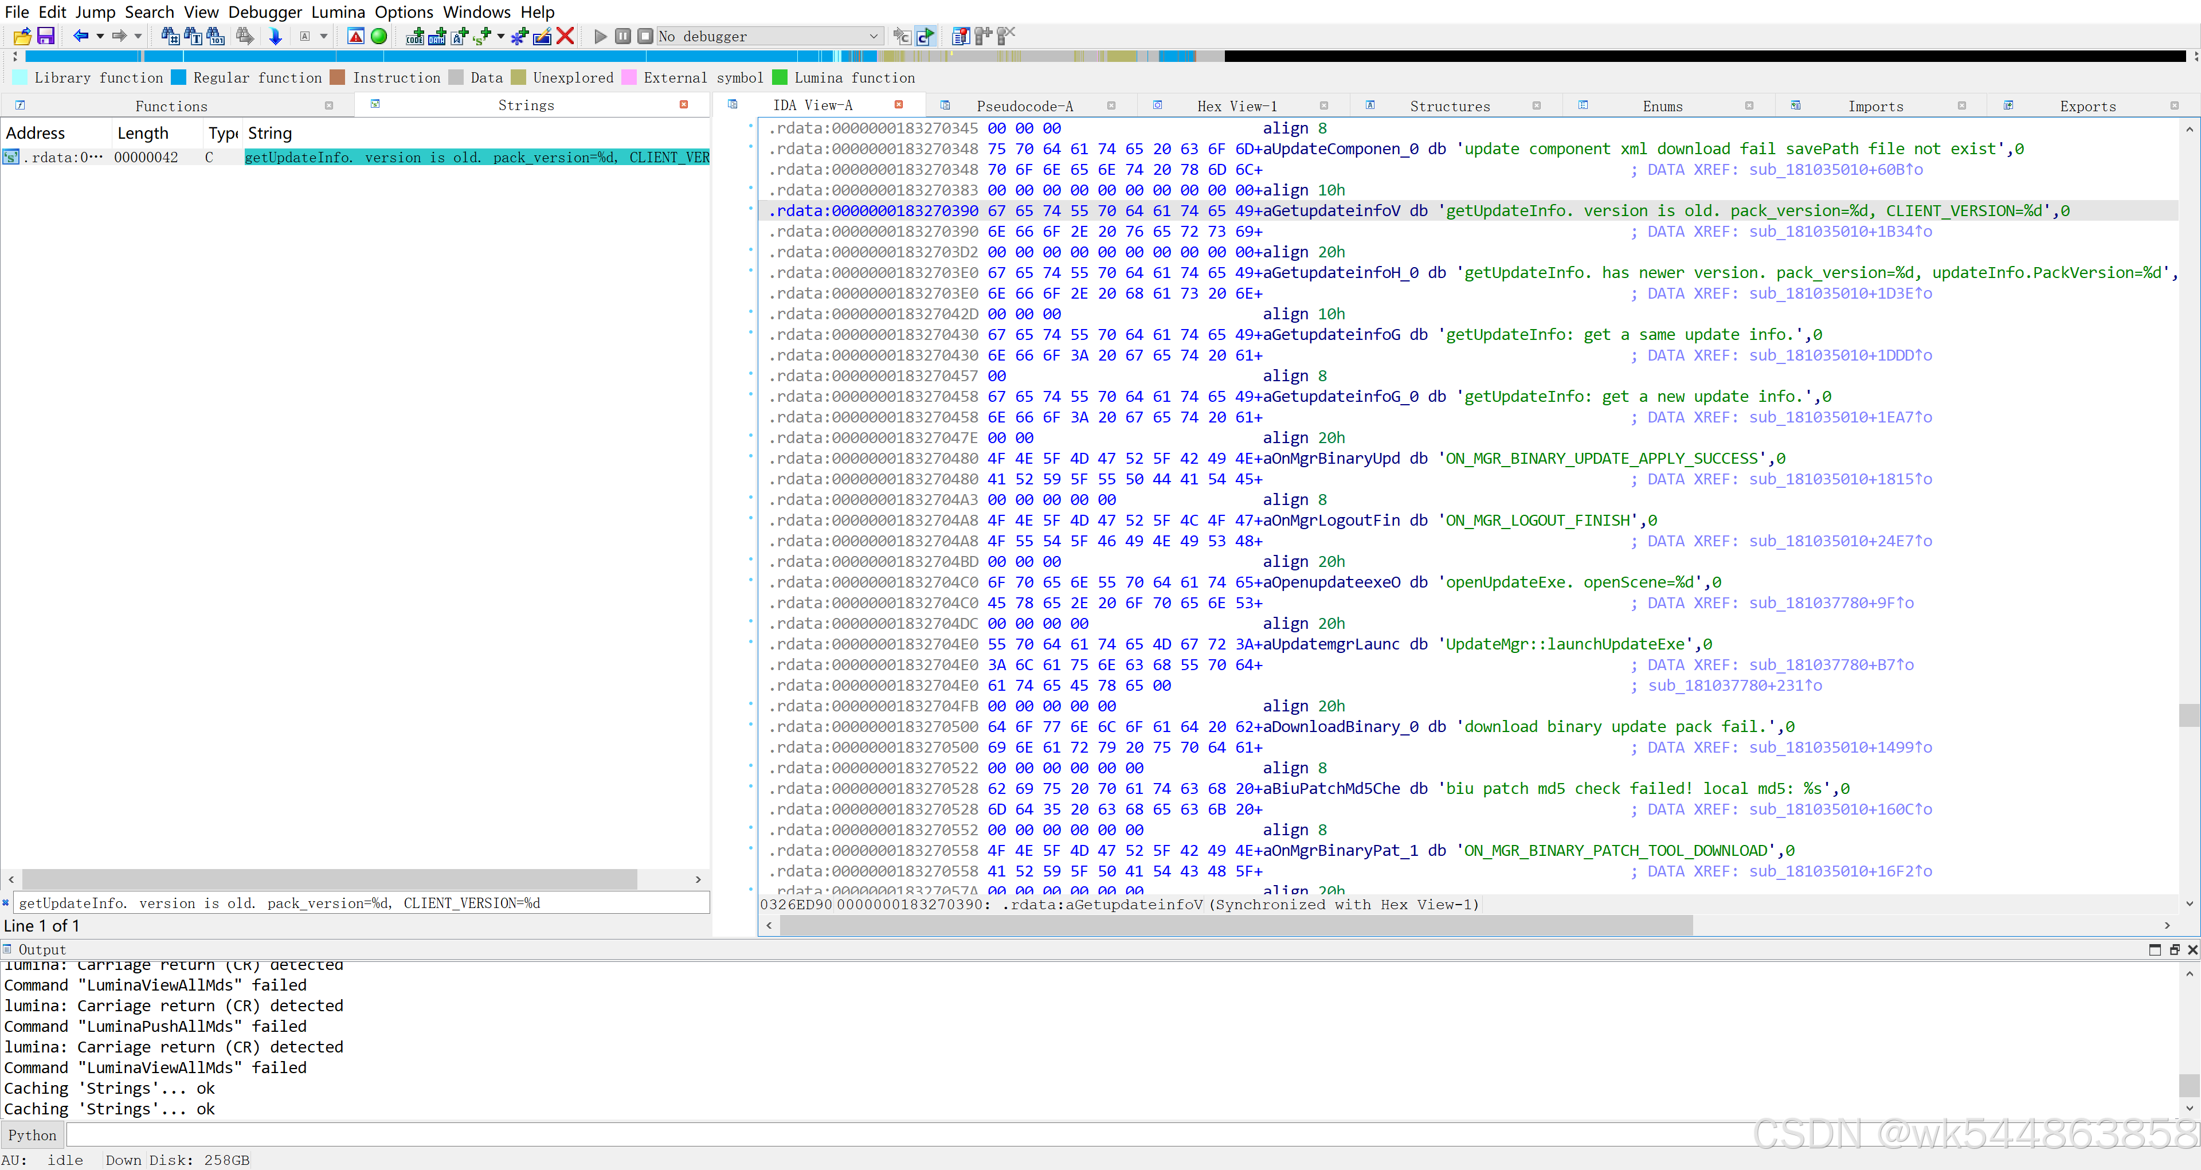Close the Strings tab
The image size is (2201, 1170).
click(x=684, y=104)
